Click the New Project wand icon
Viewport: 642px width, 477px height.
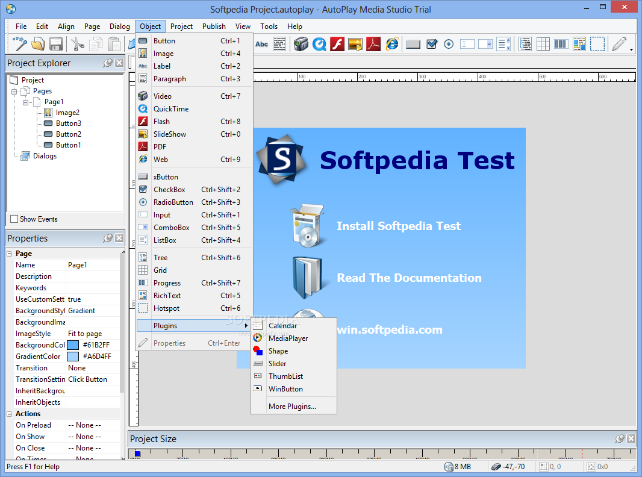20,44
